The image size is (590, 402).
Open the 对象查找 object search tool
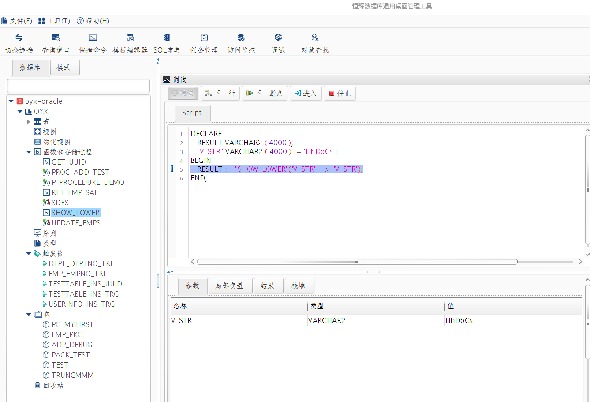coord(315,38)
